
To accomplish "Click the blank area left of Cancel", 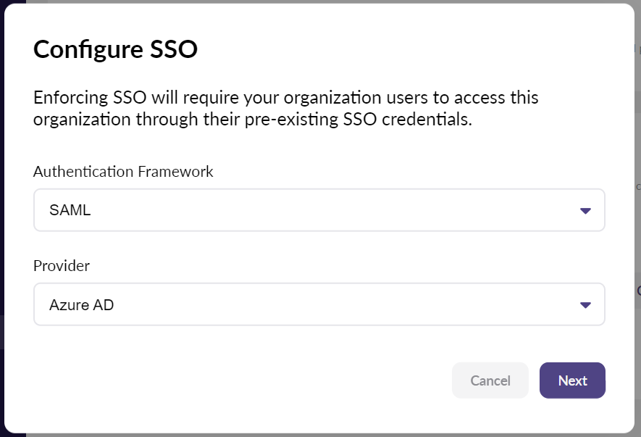I will click(241, 380).
